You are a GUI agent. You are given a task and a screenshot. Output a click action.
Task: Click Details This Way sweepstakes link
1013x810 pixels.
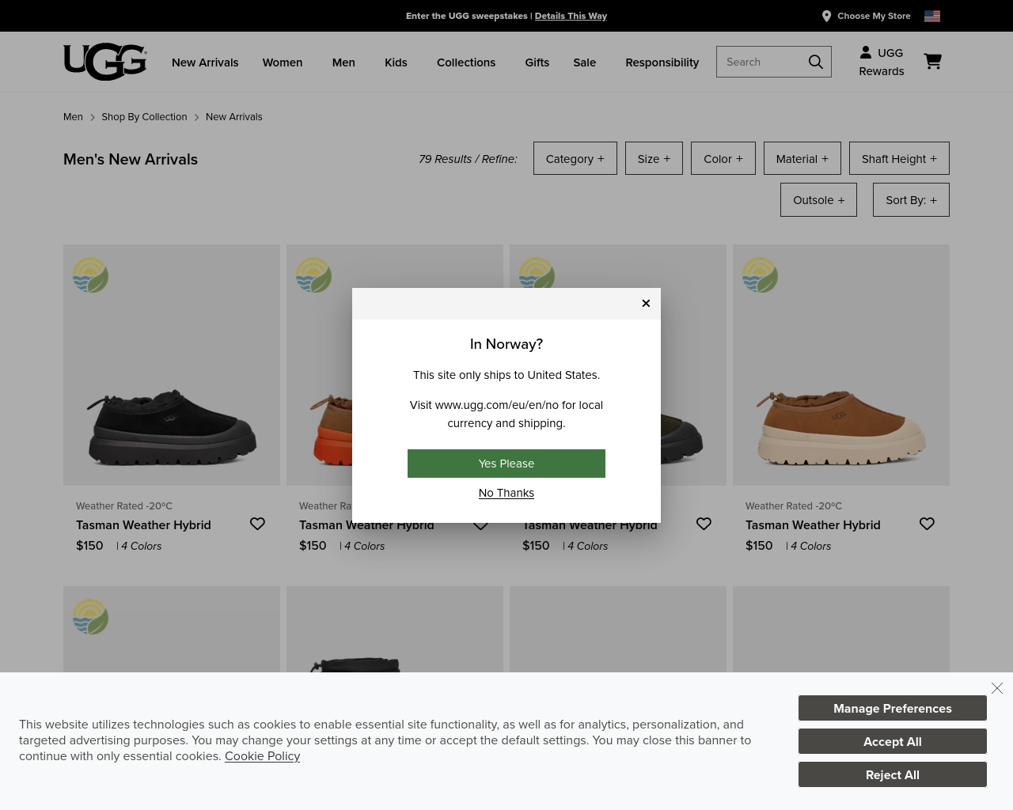(x=571, y=16)
